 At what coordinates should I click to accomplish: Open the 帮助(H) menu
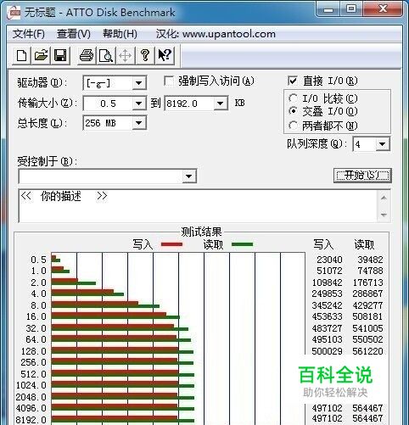[120, 34]
